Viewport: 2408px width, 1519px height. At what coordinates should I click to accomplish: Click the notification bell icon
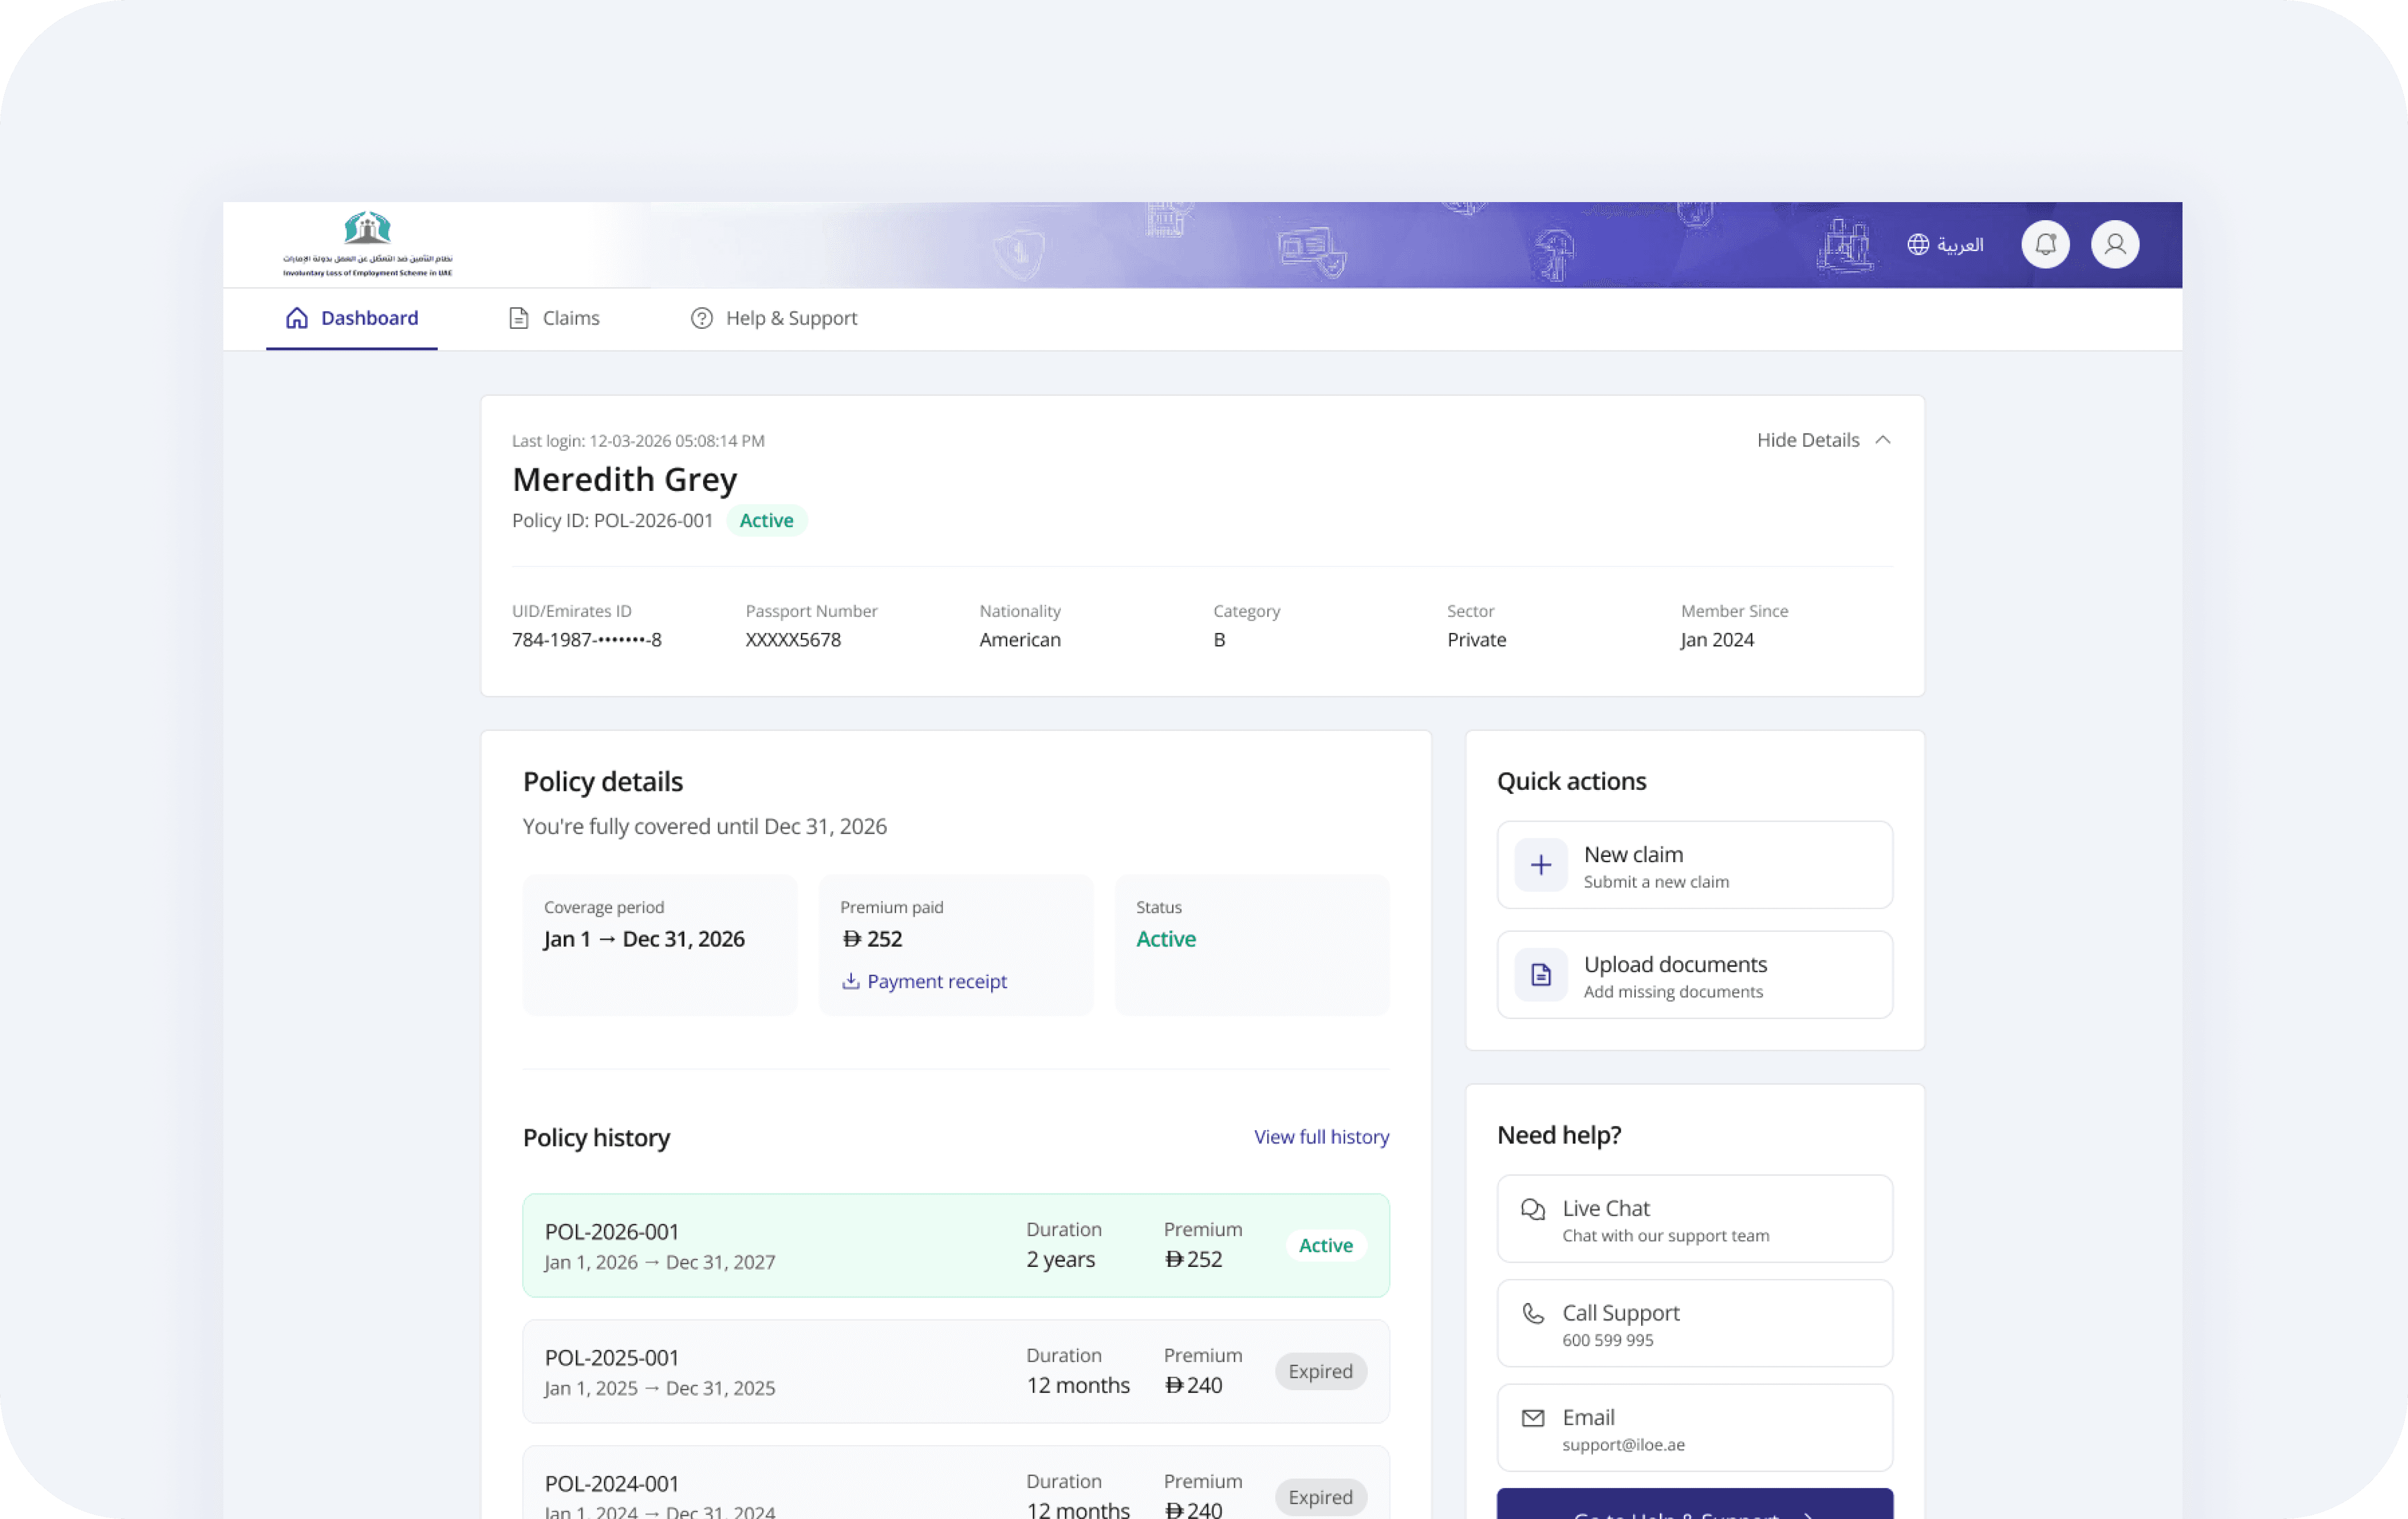pyautogui.click(x=2045, y=244)
